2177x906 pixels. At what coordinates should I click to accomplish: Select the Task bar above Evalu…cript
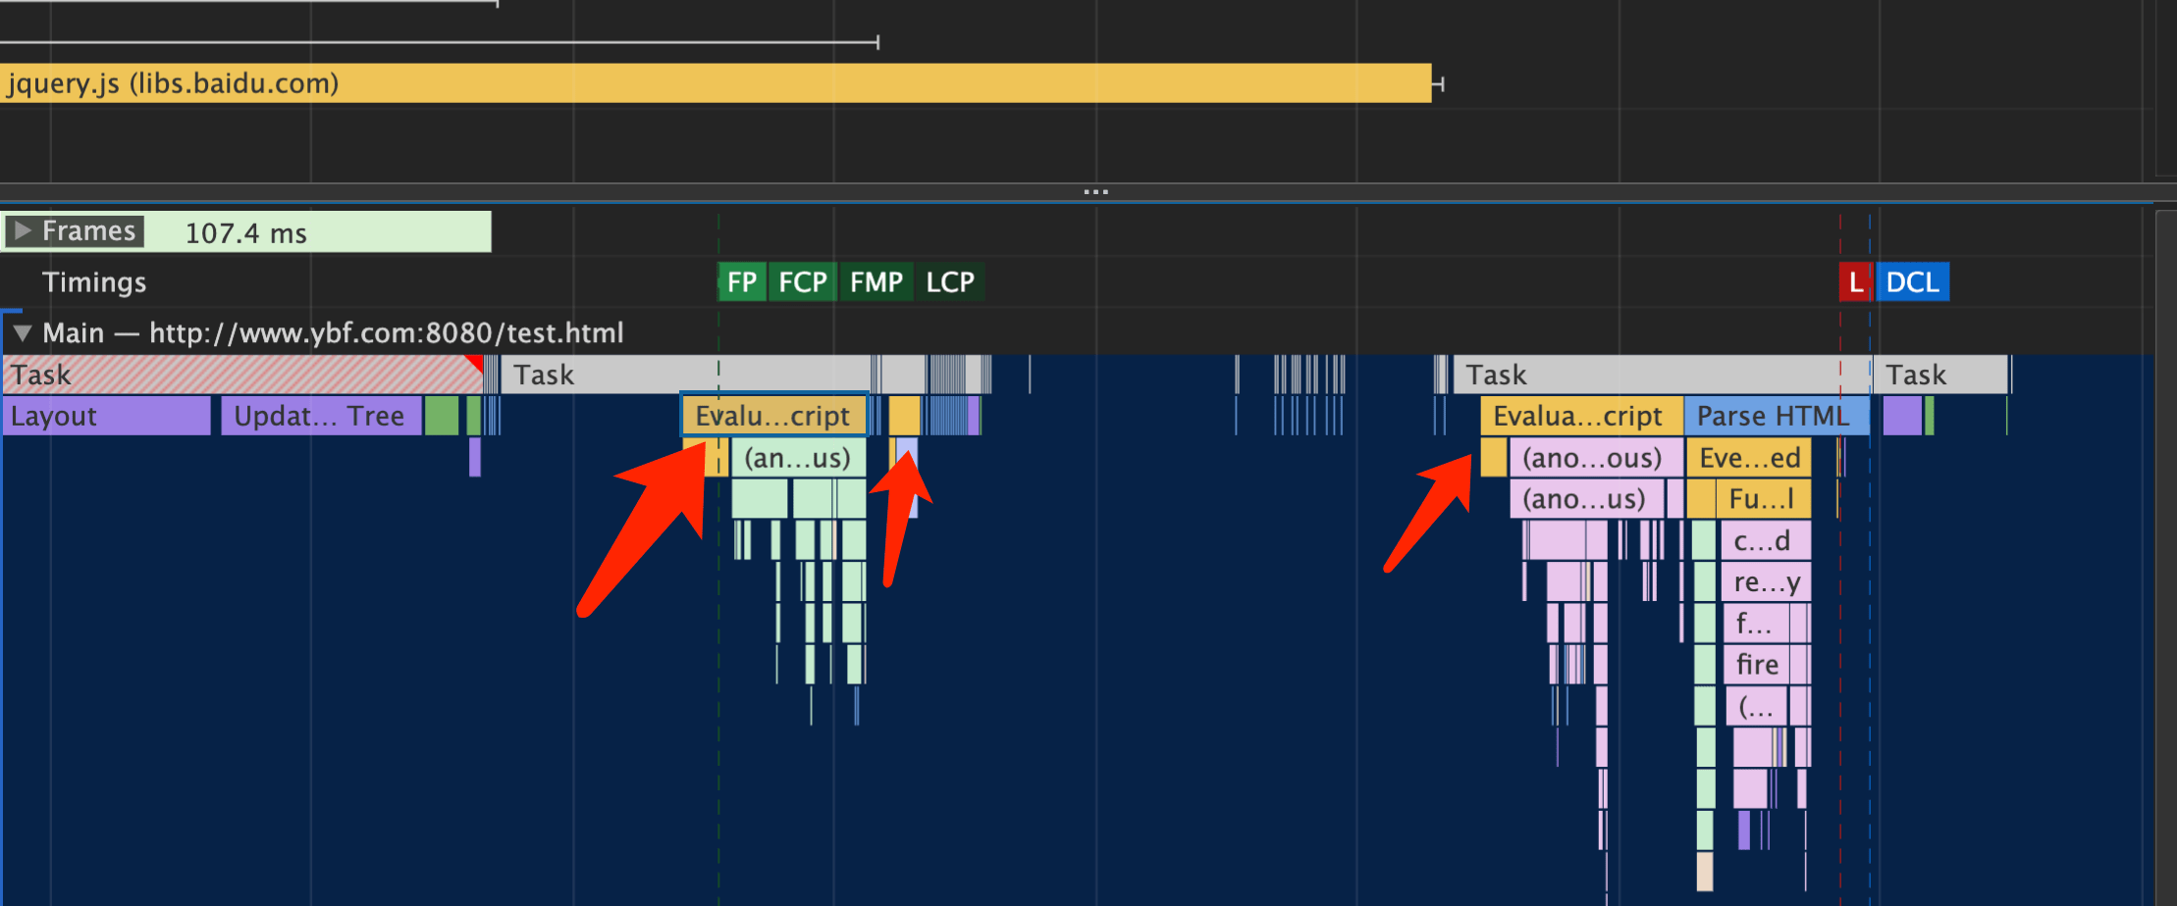[686, 375]
